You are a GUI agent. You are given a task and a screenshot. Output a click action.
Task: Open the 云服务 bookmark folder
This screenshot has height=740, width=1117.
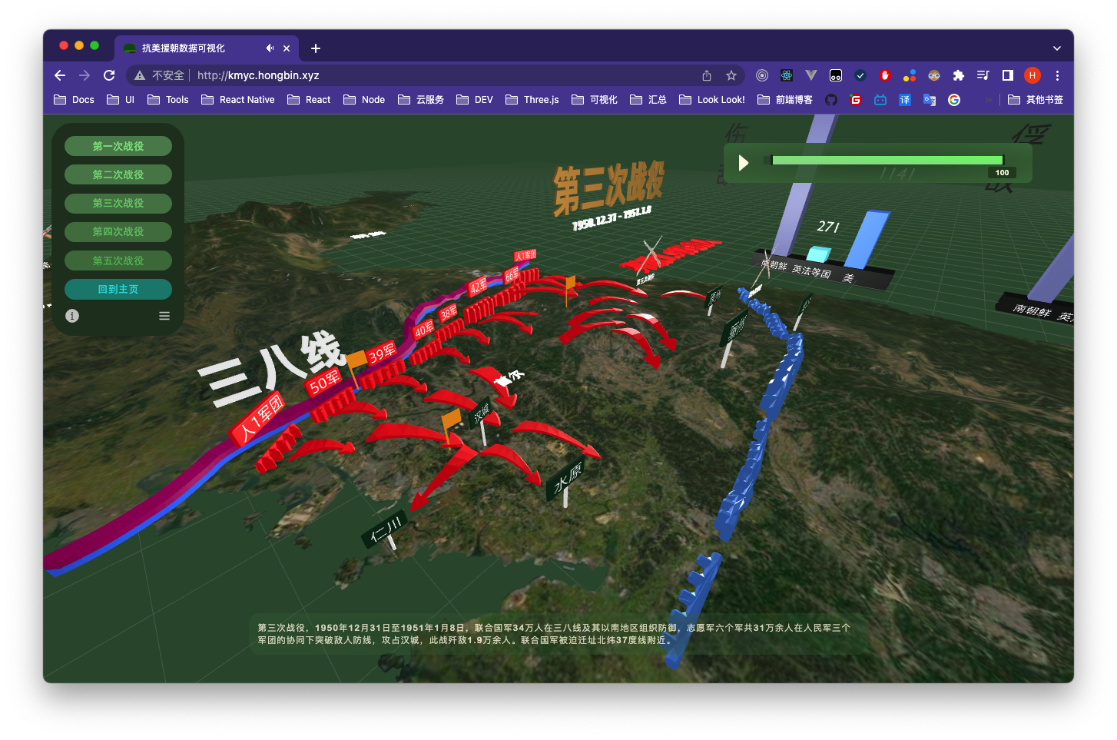[421, 100]
